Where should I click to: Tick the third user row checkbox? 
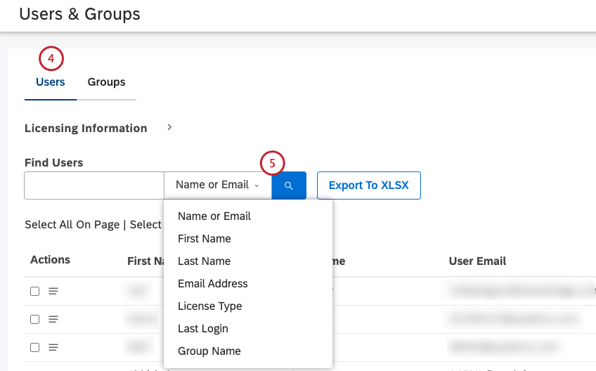[34, 347]
